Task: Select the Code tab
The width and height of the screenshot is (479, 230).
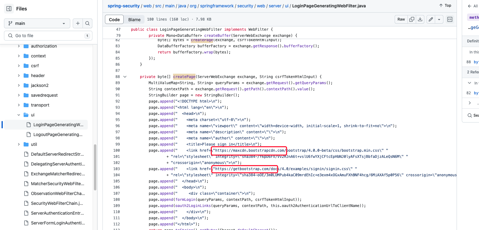Action: (114, 19)
